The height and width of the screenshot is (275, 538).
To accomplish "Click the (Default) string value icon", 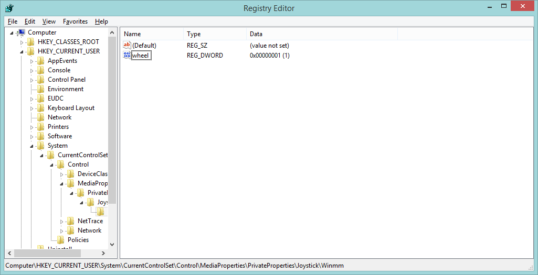I will pyautogui.click(x=127, y=45).
